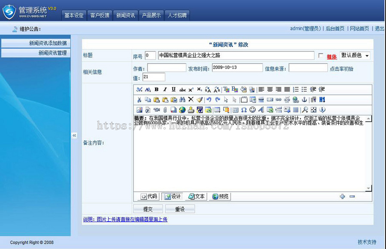Insert a special character with the Omega icon
This screenshot has height=249, width=386.
(x=244, y=109)
